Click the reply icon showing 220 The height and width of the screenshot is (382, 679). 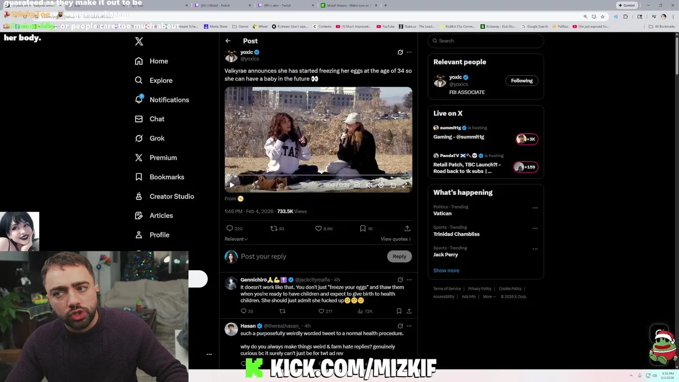point(234,228)
